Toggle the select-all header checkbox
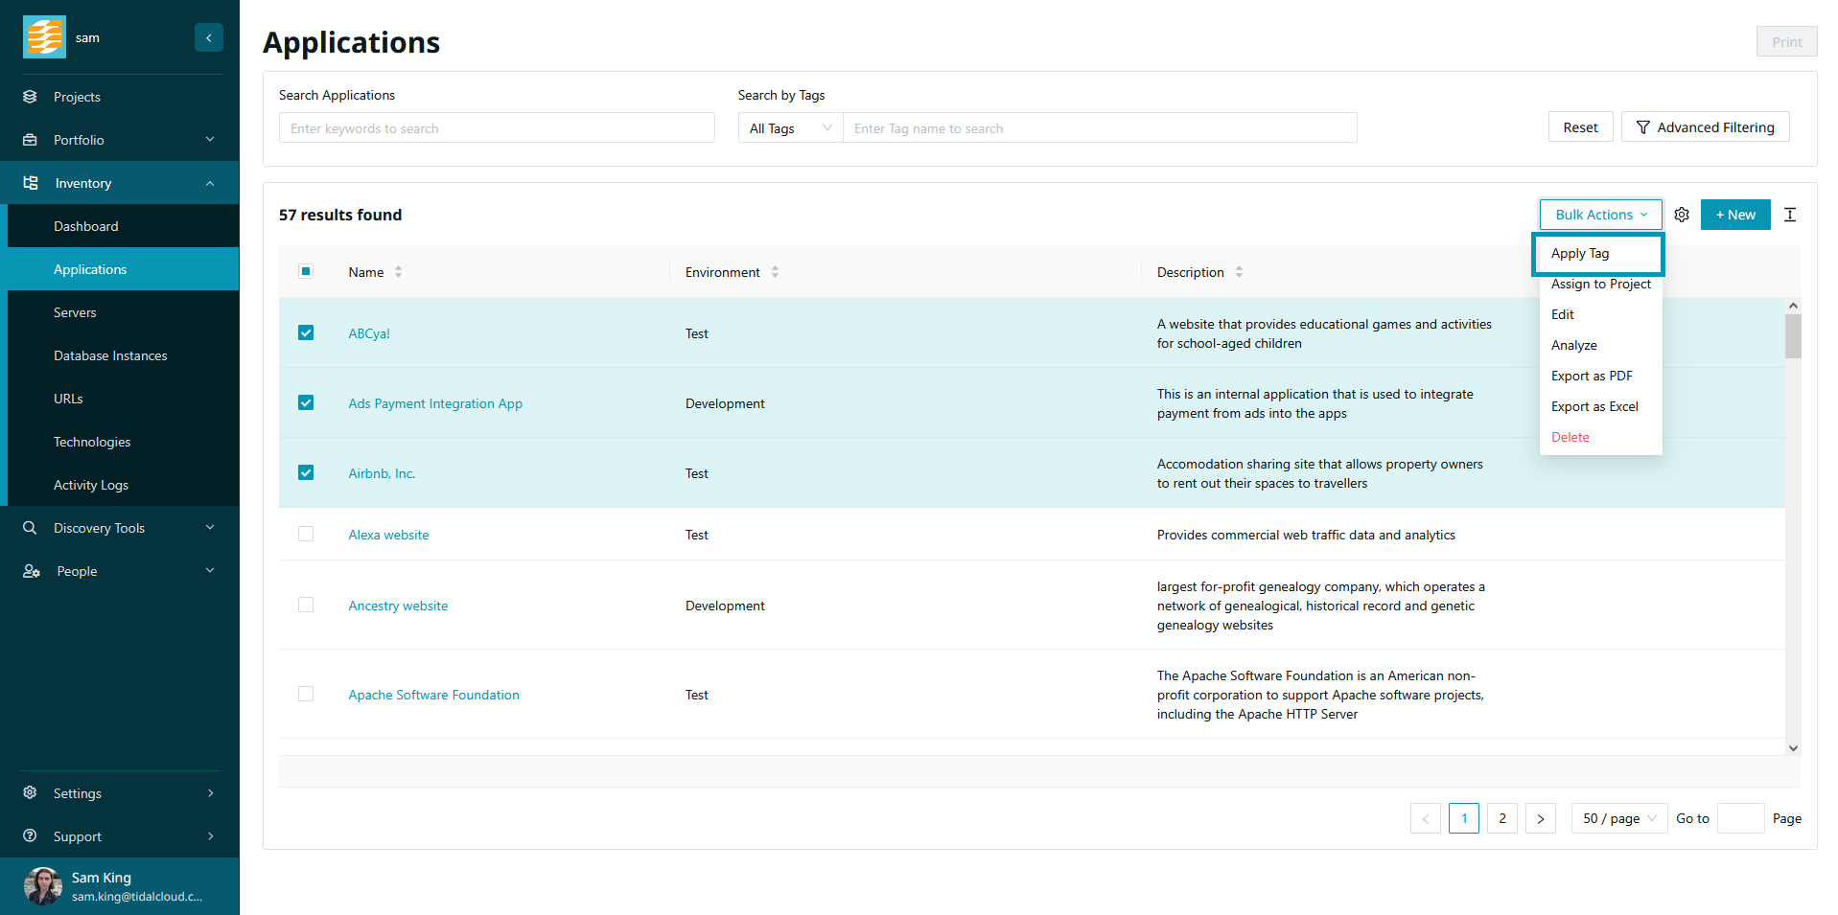 click(x=306, y=272)
